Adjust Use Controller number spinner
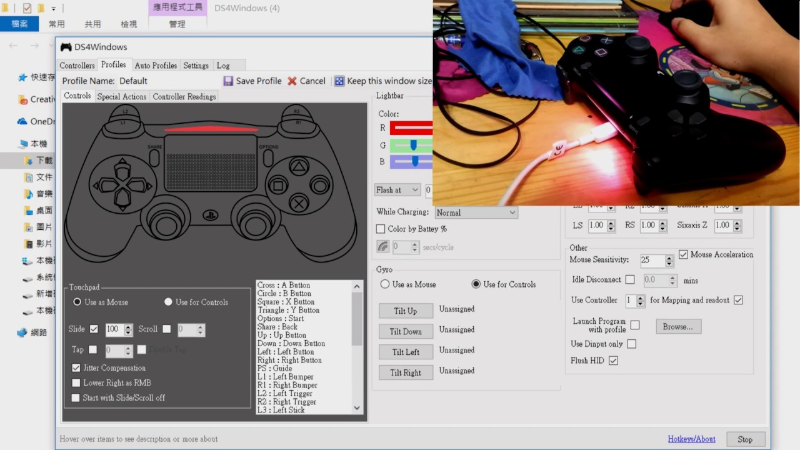Screen dimensions: 800x450 [640, 301]
